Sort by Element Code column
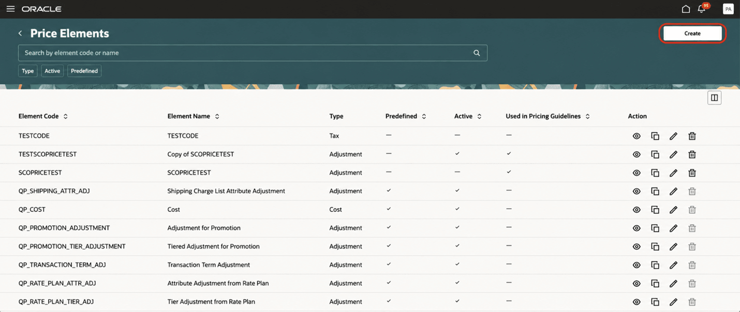Viewport: 740px width, 312px height. point(66,116)
